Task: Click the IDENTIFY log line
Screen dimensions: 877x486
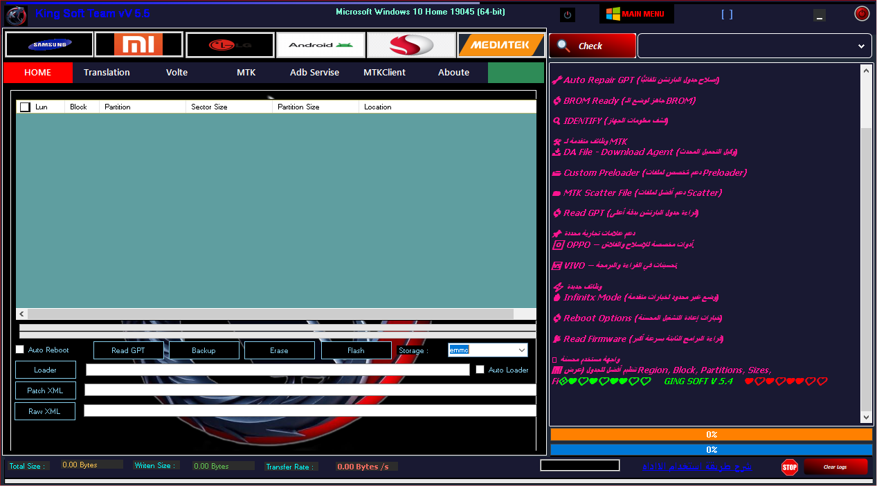Action: click(x=611, y=121)
